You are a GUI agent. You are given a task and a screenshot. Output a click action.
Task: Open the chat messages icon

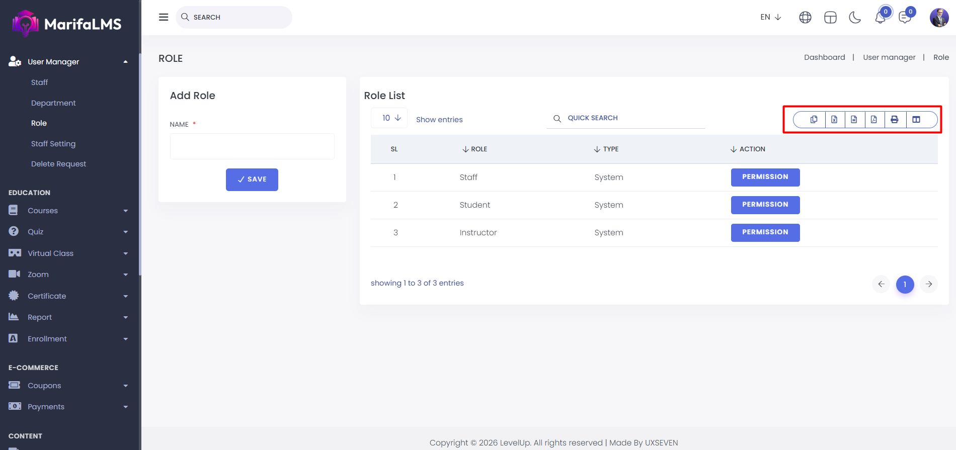pyautogui.click(x=905, y=18)
